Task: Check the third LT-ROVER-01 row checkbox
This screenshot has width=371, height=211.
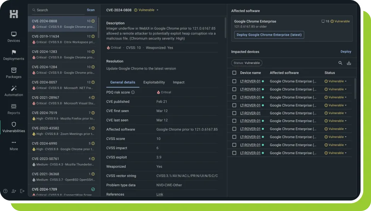Action: [x=234, y=97]
